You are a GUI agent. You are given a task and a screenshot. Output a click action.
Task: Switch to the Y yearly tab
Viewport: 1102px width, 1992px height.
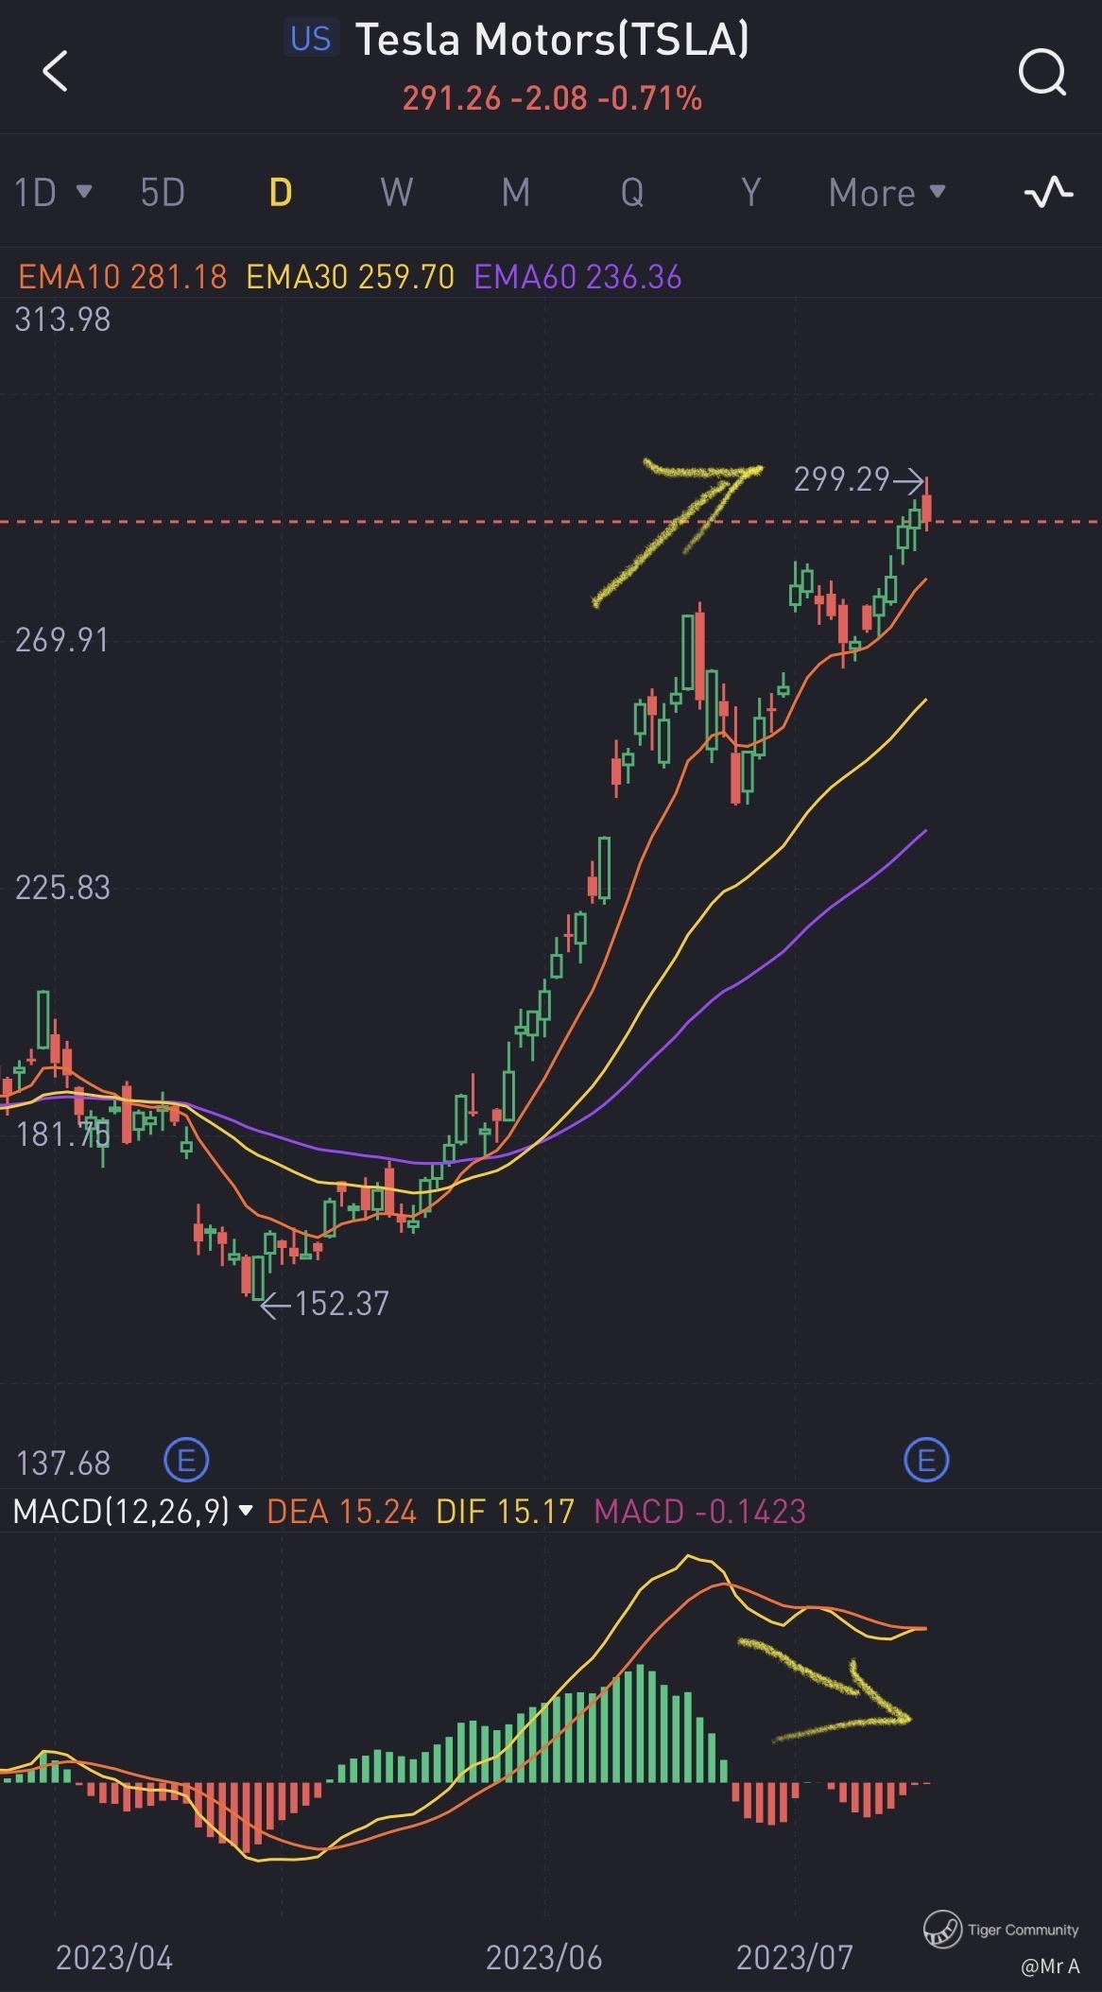[750, 193]
